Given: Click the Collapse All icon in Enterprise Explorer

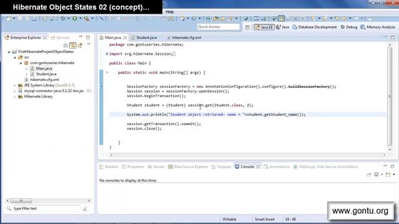Looking at the screenshot, I should click(x=65, y=45).
